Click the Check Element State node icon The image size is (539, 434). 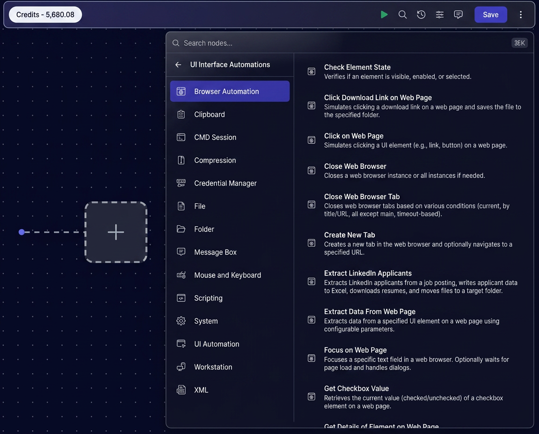tap(312, 72)
